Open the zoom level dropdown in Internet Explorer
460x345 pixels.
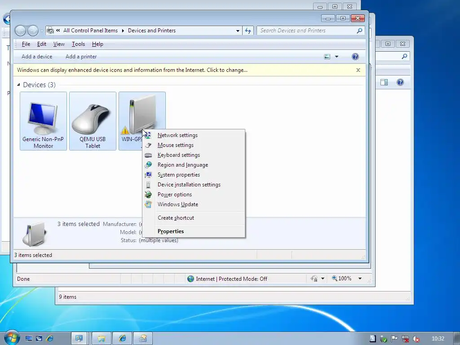click(360, 279)
